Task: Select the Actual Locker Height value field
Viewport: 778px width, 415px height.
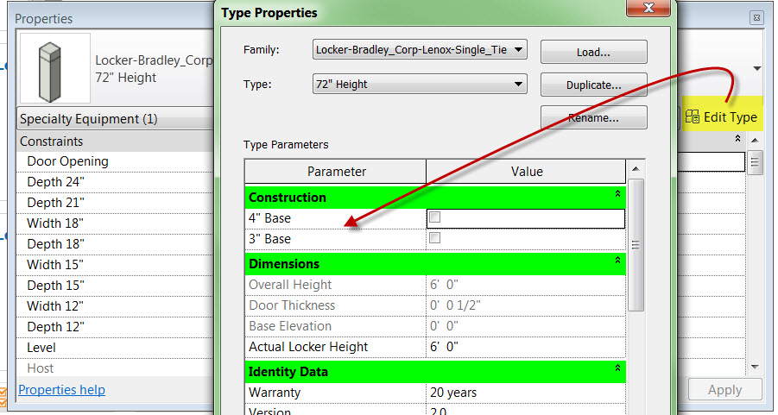Action: pos(526,347)
